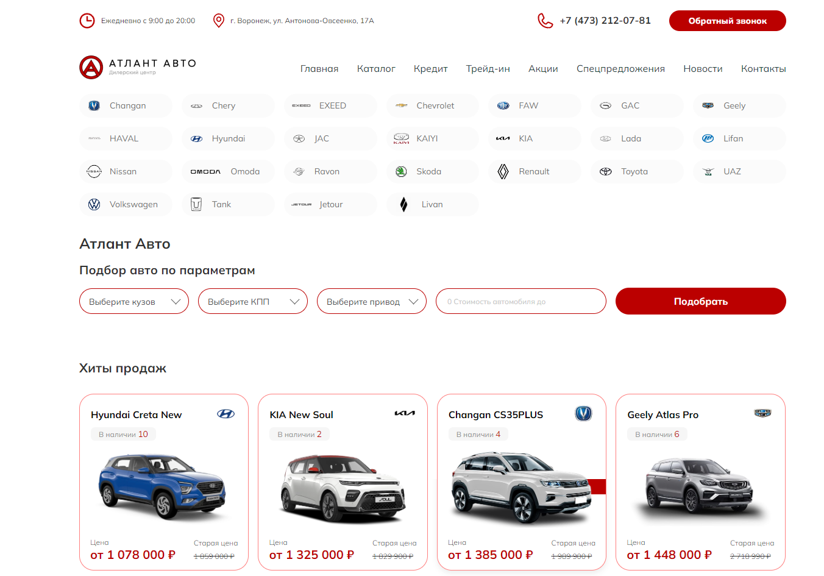Click the clock icon for working hours

tap(87, 21)
